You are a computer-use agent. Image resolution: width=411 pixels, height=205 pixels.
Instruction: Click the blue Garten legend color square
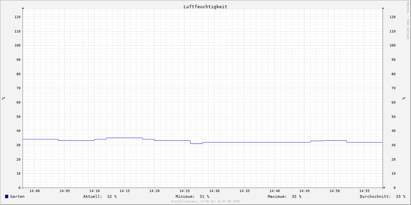click(7, 196)
